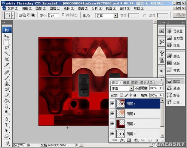Open the 导航器 navigator panel
Image resolution: width=187 pixels, height=148 pixels.
click(175, 31)
